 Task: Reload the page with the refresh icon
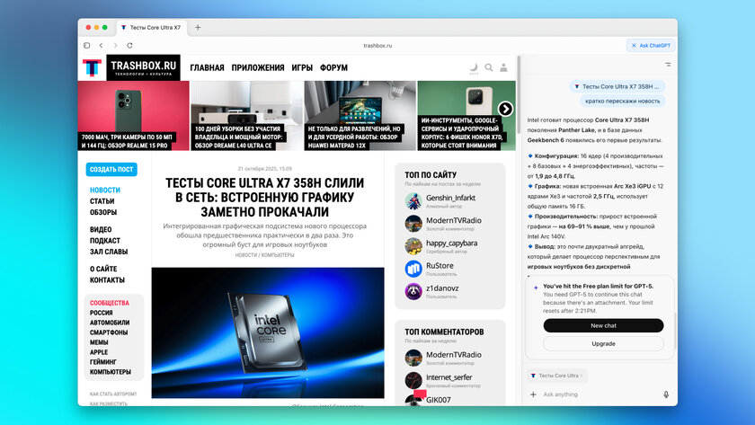coord(129,45)
